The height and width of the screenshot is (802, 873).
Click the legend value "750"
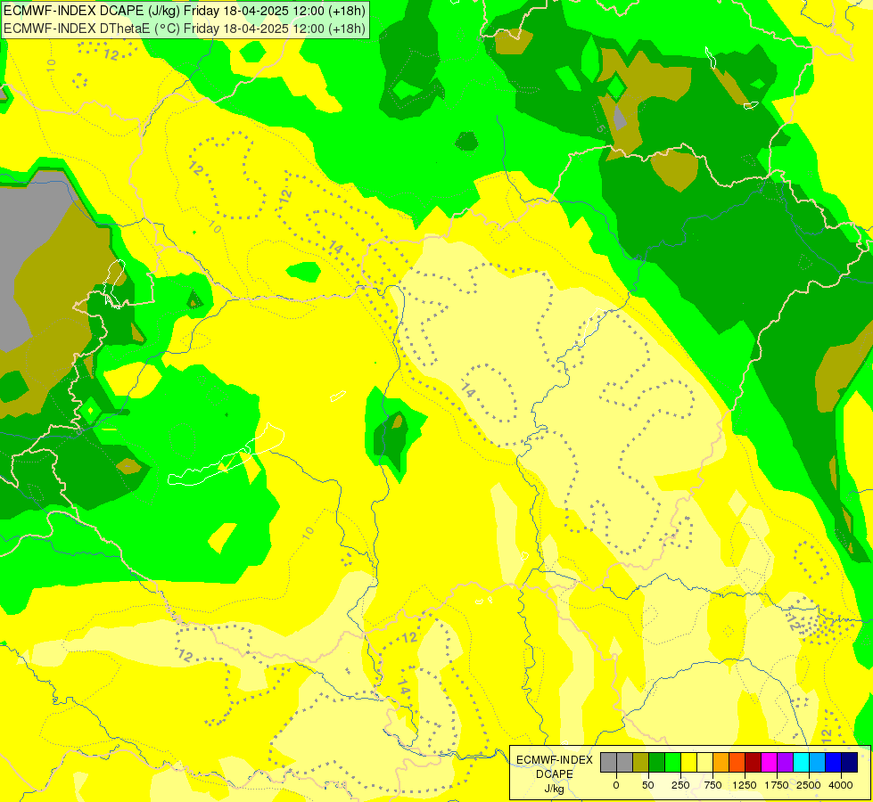(x=712, y=785)
